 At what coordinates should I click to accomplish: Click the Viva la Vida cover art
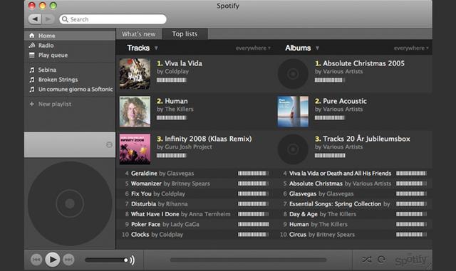135,74
